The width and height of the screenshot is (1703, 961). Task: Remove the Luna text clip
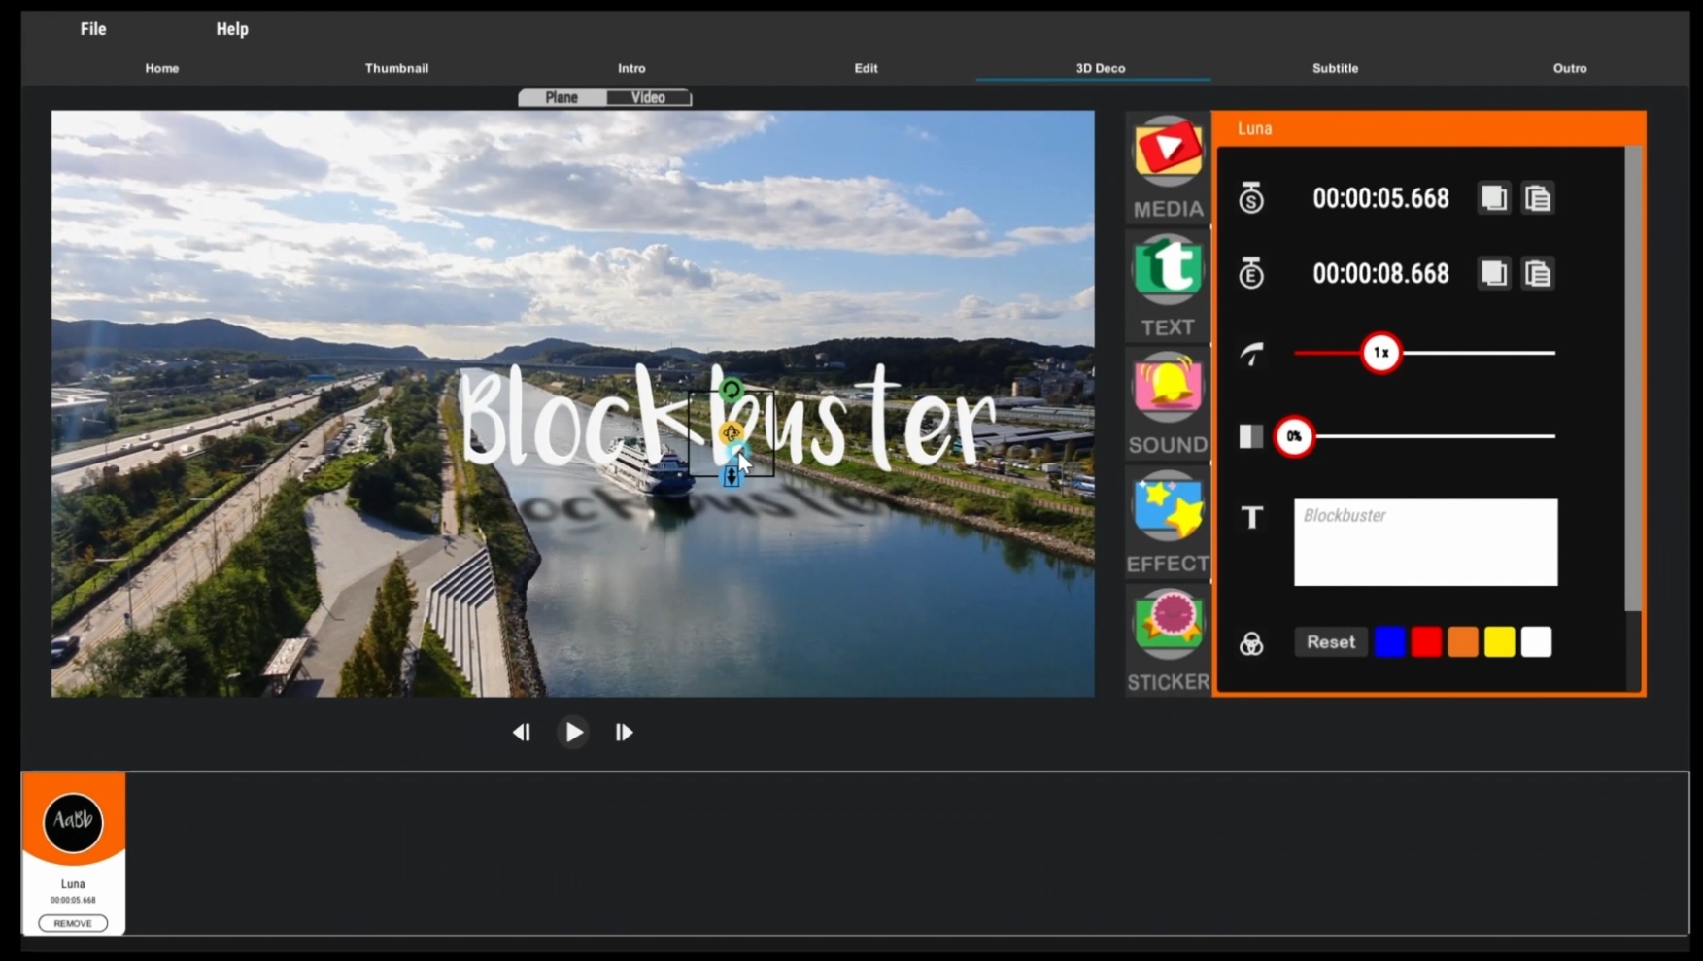tap(73, 923)
